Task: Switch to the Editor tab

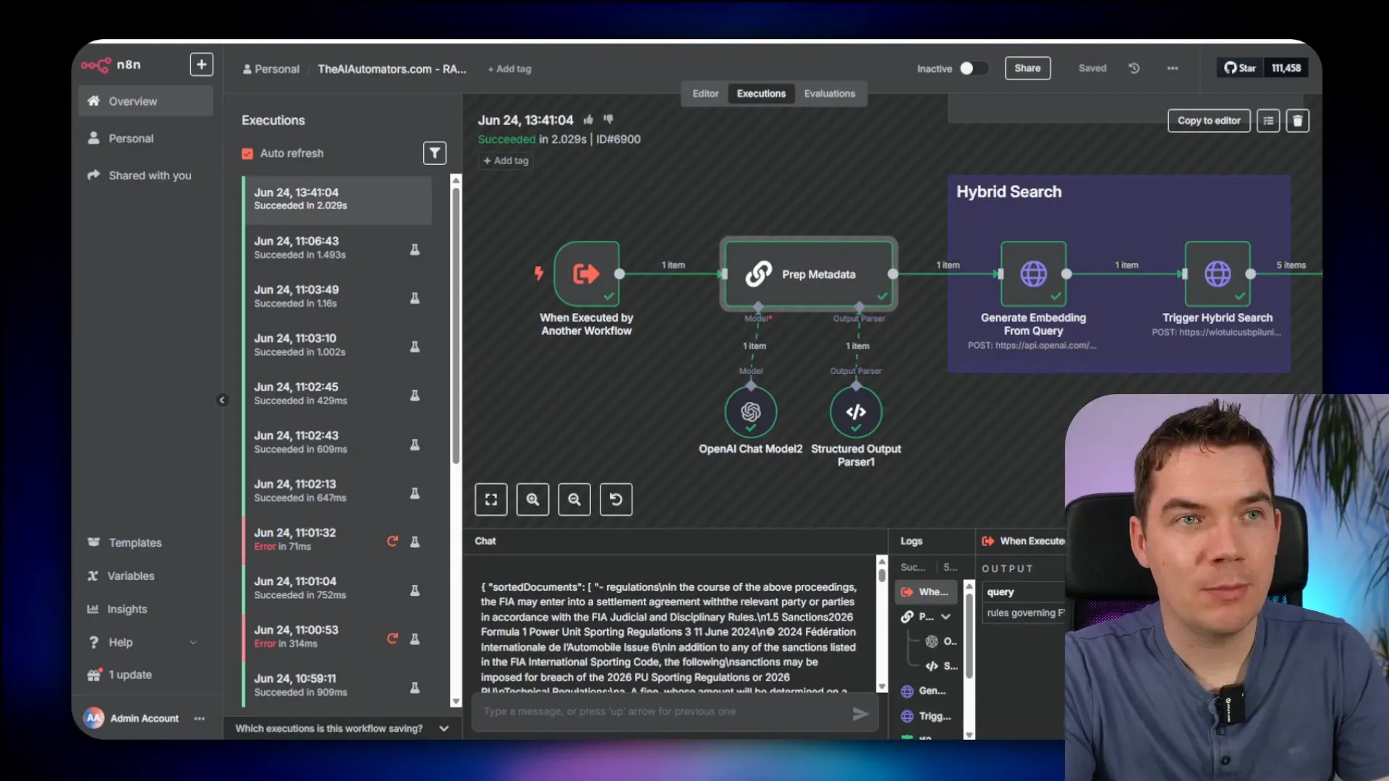Action: point(705,93)
